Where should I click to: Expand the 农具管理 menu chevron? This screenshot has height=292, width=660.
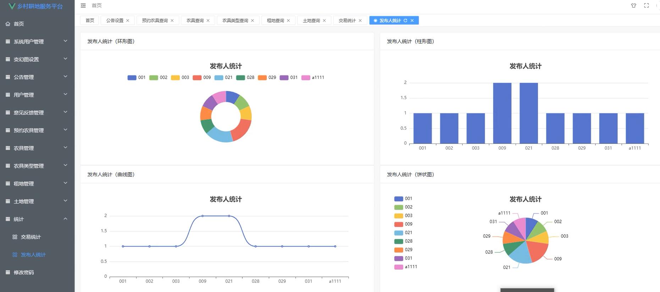[65, 147]
